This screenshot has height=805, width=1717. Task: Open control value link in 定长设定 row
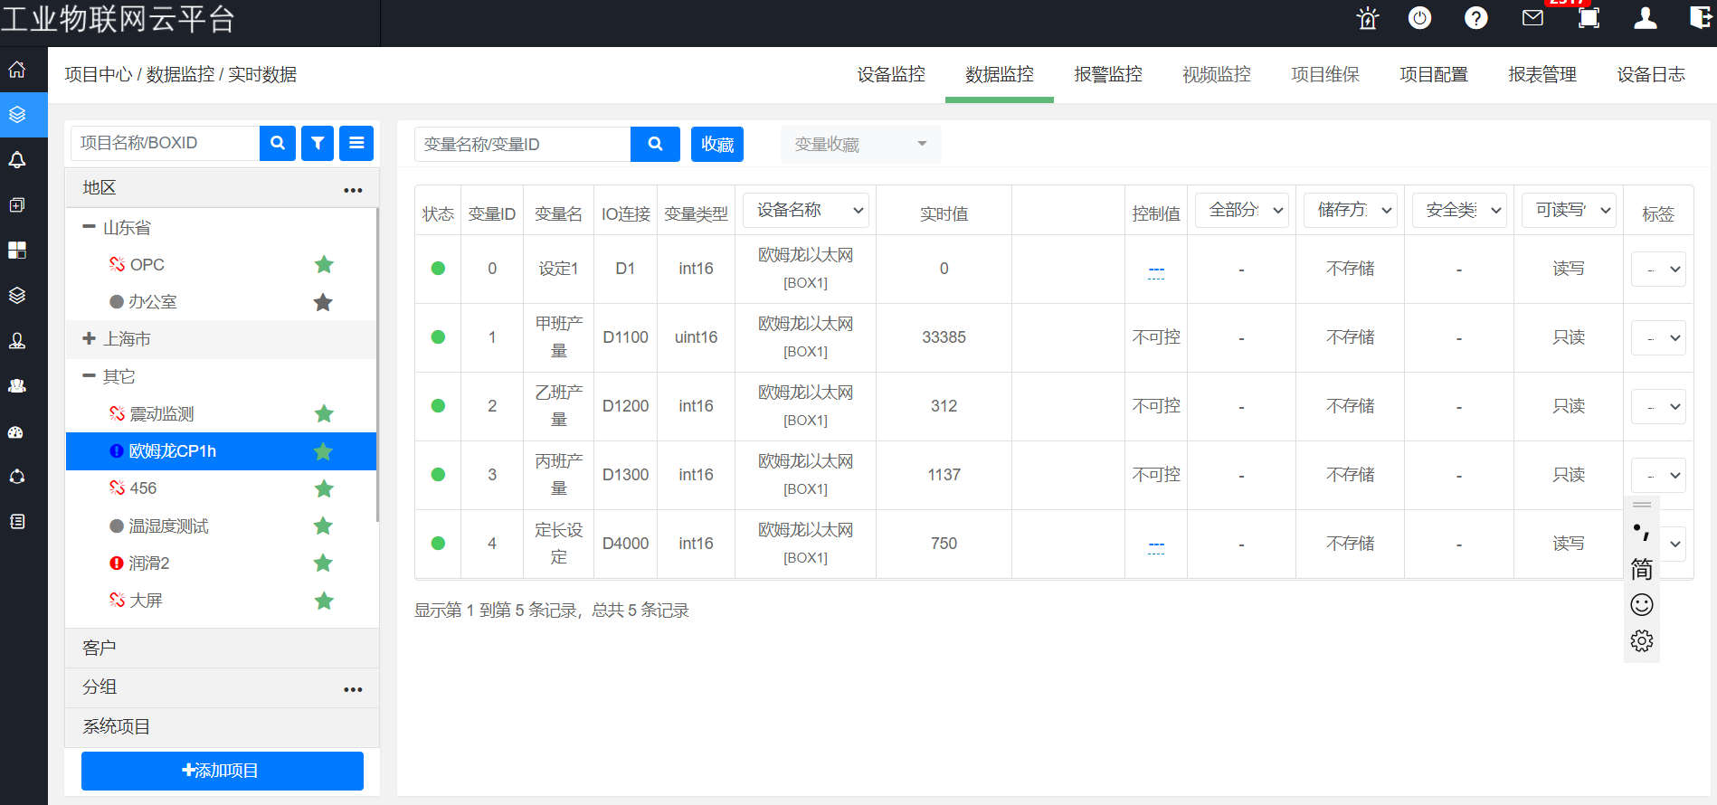[x=1156, y=545]
